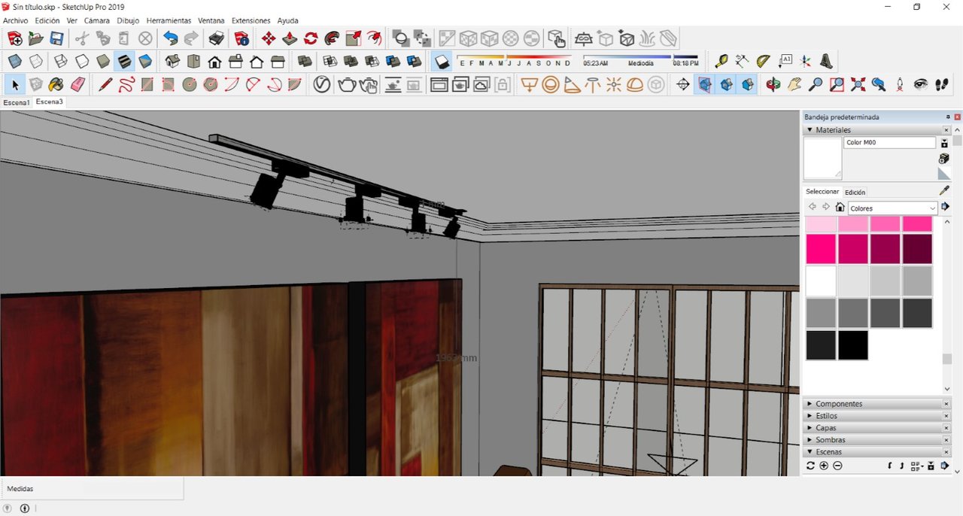Select the Paint Bucket tool

coord(56,85)
